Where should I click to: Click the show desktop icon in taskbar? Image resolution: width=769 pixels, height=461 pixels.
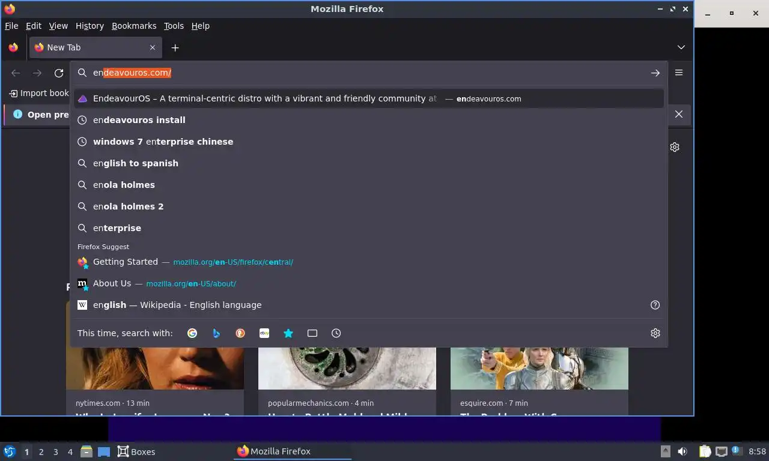(x=104, y=451)
